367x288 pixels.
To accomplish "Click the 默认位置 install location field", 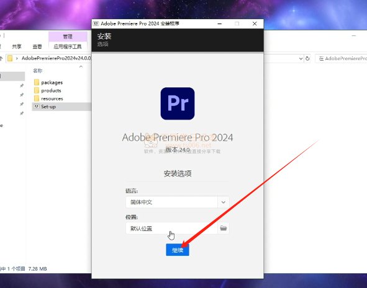I will [171, 229].
